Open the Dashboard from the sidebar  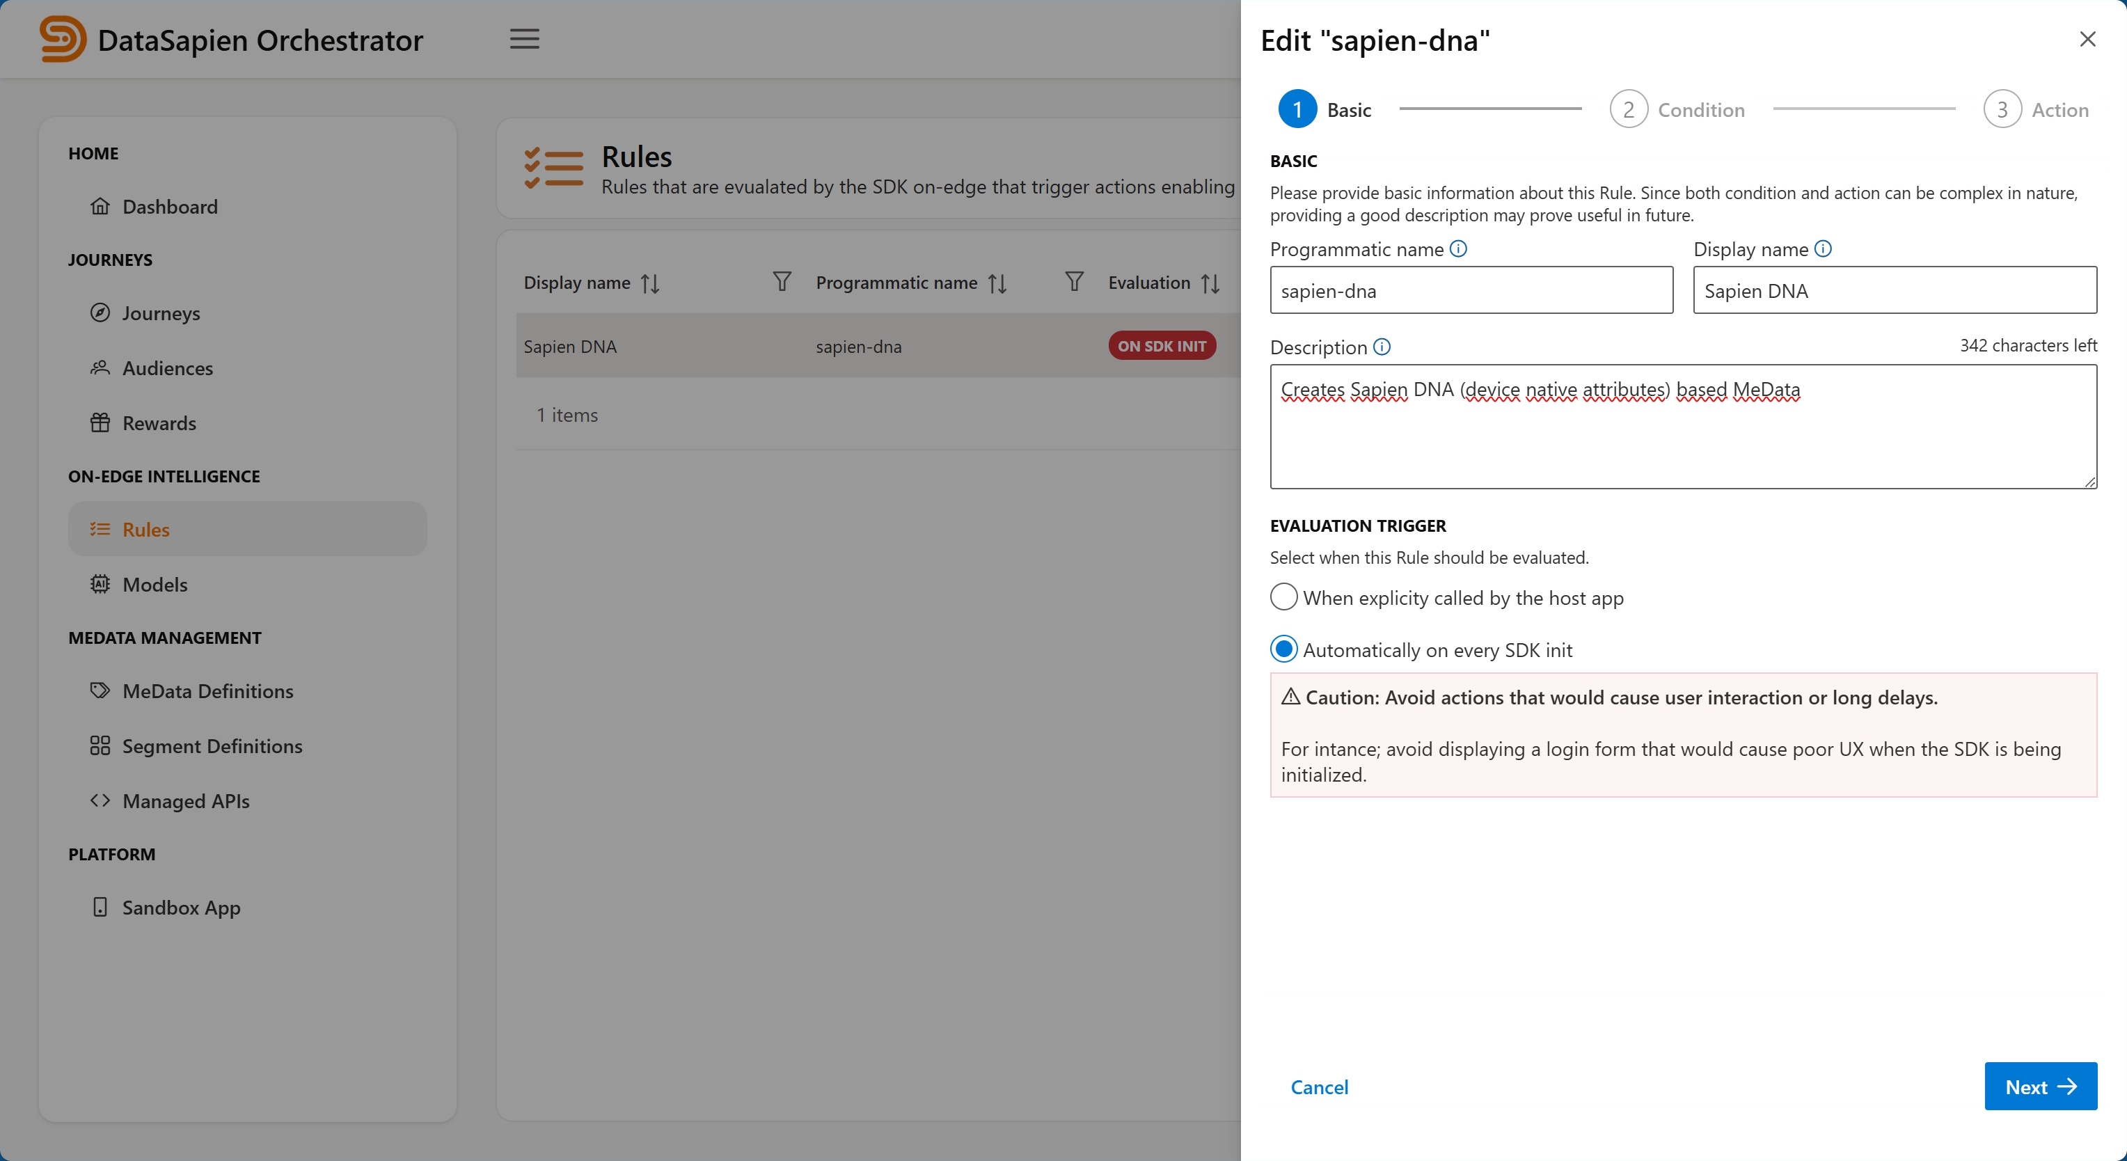[102, 207]
